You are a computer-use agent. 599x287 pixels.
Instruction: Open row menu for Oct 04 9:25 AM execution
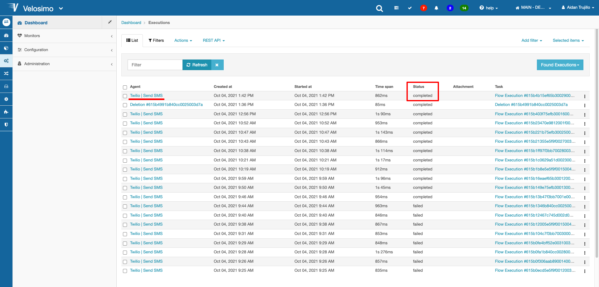pyautogui.click(x=585, y=271)
